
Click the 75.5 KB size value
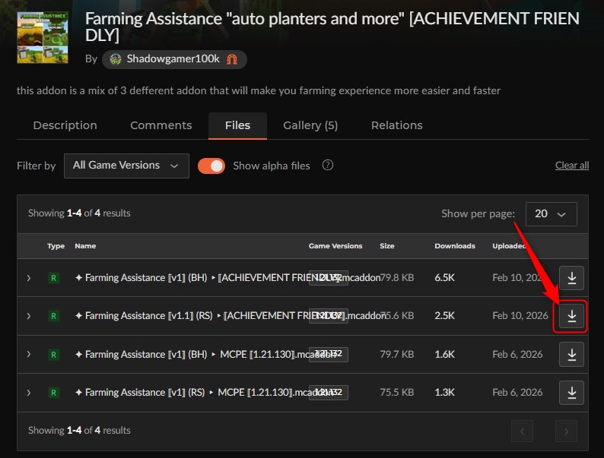click(397, 392)
